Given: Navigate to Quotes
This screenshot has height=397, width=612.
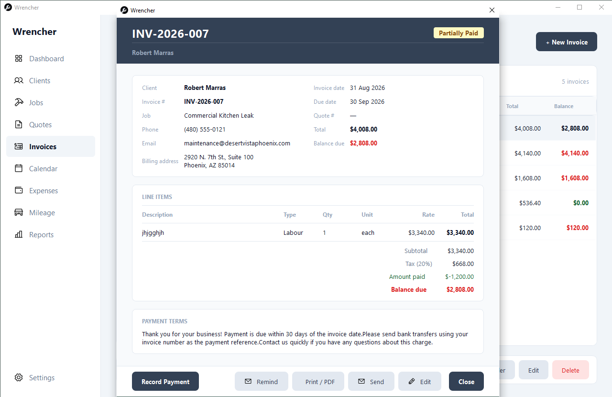Looking at the screenshot, I should [51, 125].
